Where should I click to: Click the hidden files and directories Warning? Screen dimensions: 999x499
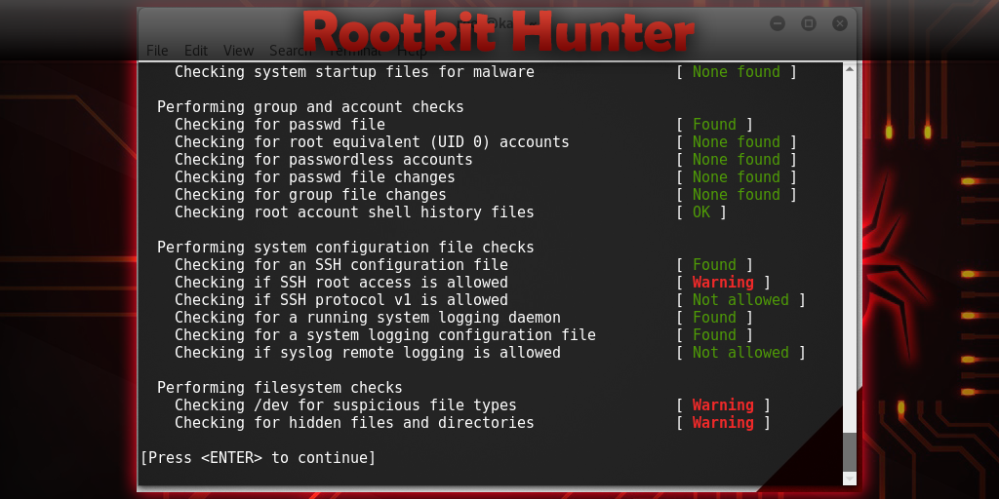(x=723, y=423)
